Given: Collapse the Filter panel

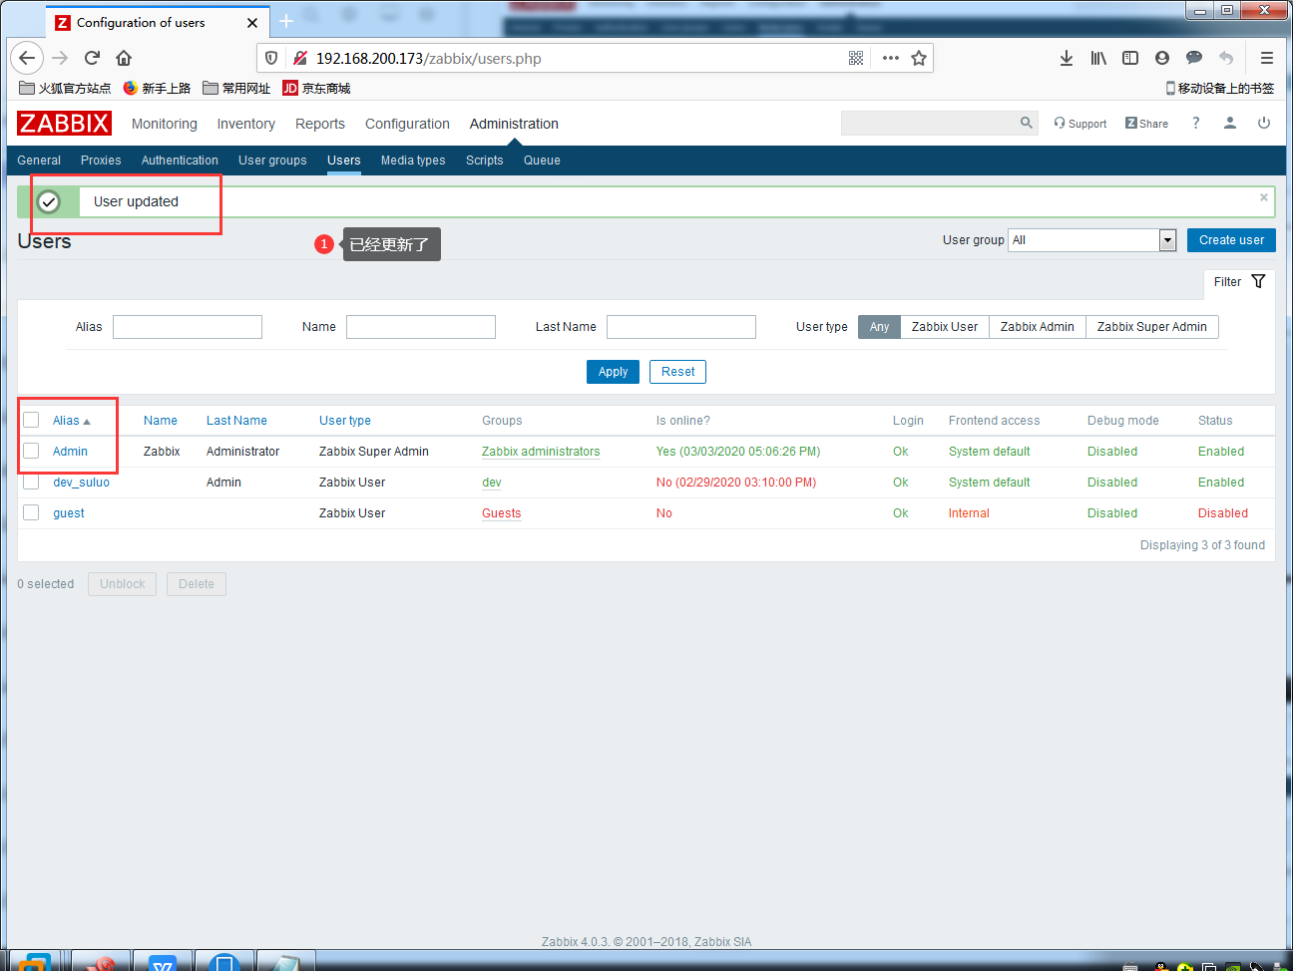Looking at the screenshot, I should pos(1239,282).
